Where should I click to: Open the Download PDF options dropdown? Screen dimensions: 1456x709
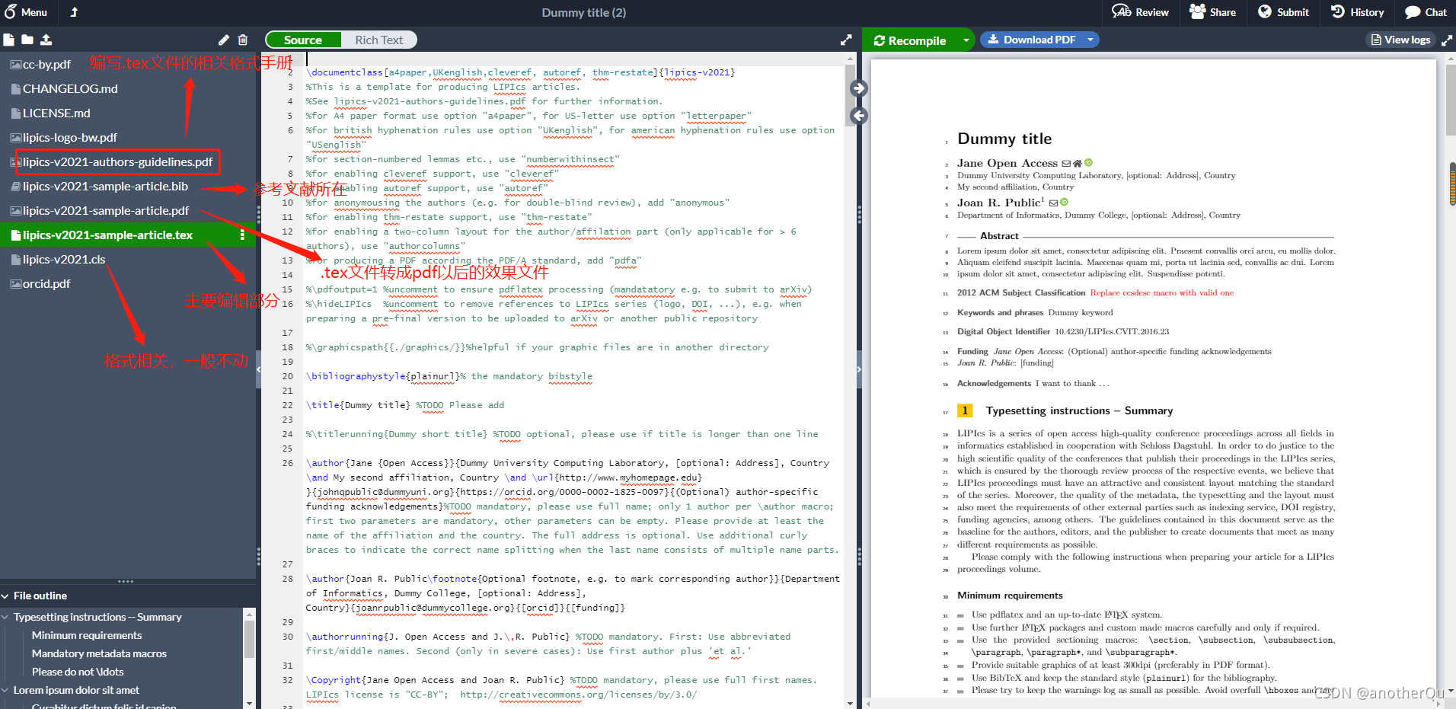(1090, 40)
